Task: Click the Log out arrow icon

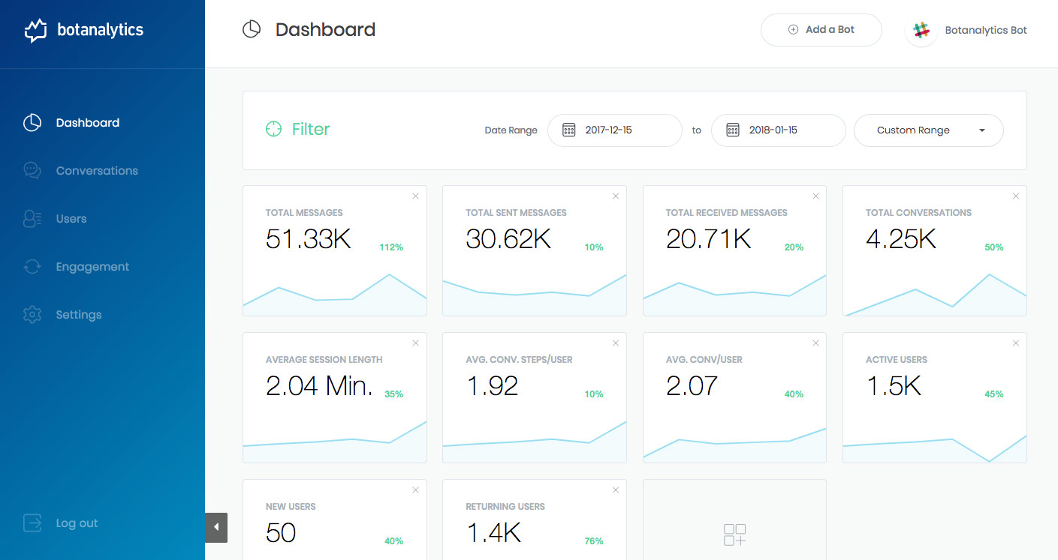Action: [32, 523]
